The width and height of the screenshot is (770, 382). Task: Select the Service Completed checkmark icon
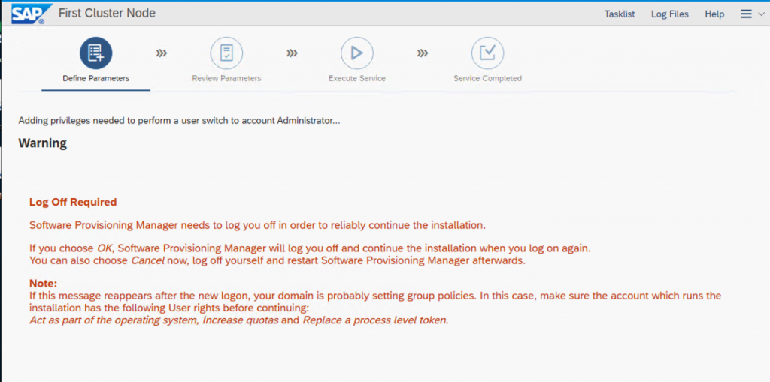click(x=487, y=53)
